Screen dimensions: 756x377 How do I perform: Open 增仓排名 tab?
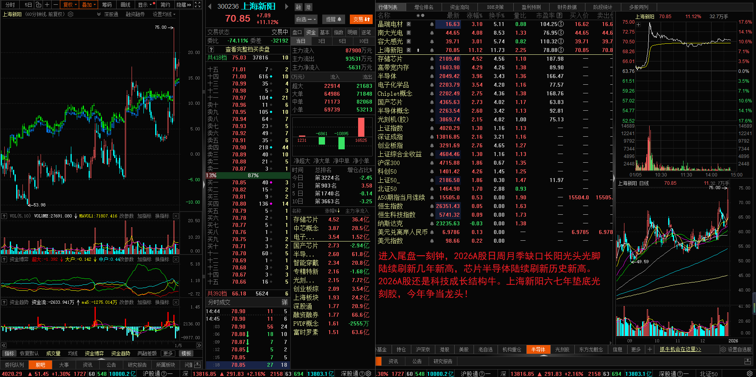click(x=424, y=7)
